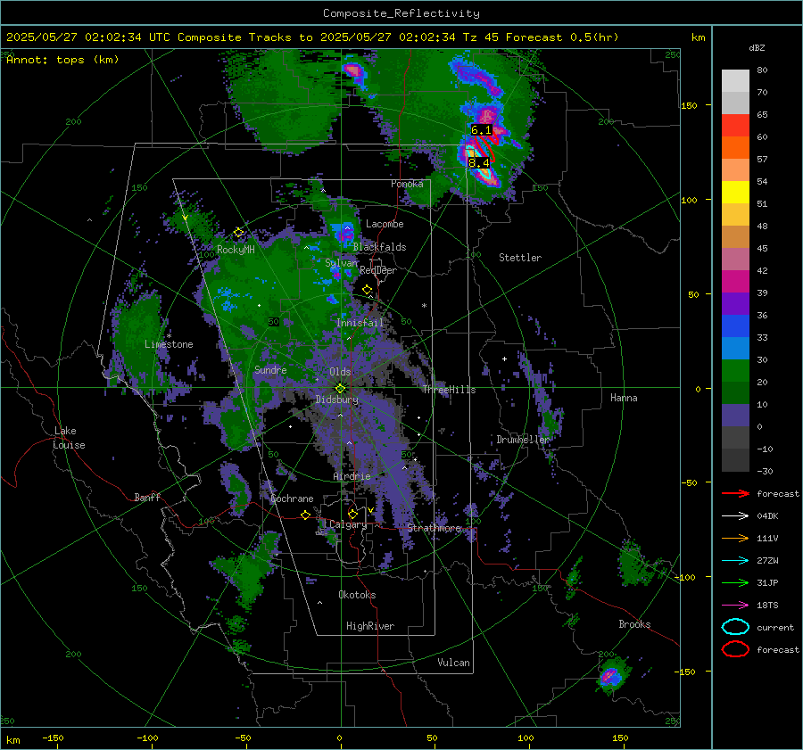This screenshot has width=803, height=750.
Task: Select the Strathmore label
Action: pos(435,527)
